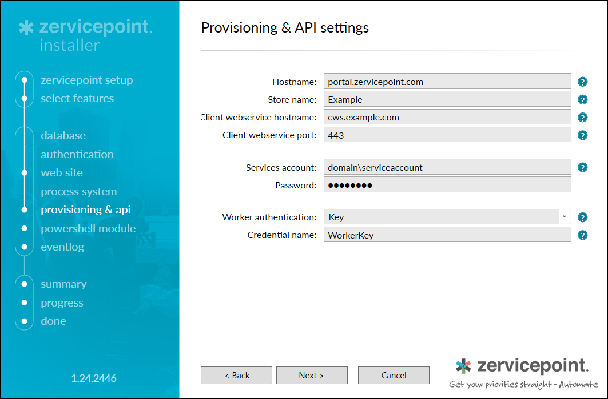Open help for the Services account field

tap(582, 167)
